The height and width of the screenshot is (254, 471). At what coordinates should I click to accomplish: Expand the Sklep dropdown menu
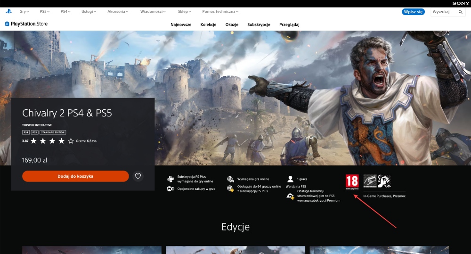pyautogui.click(x=184, y=11)
